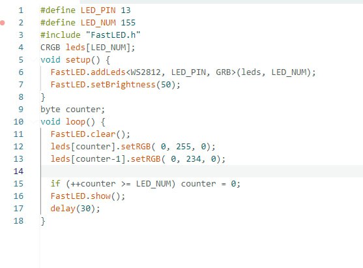
Task: Click the 234 value on line 13
Action: (x=194, y=159)
